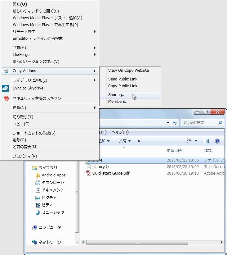This screenshot has width=227, height=255.
Task: Click the Skydrive cloud icon
Action: point(5,88)
